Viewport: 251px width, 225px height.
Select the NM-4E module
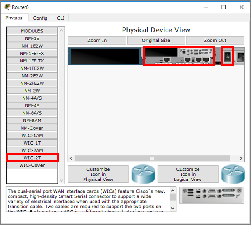pyautogui.click(x=32, y=105)
